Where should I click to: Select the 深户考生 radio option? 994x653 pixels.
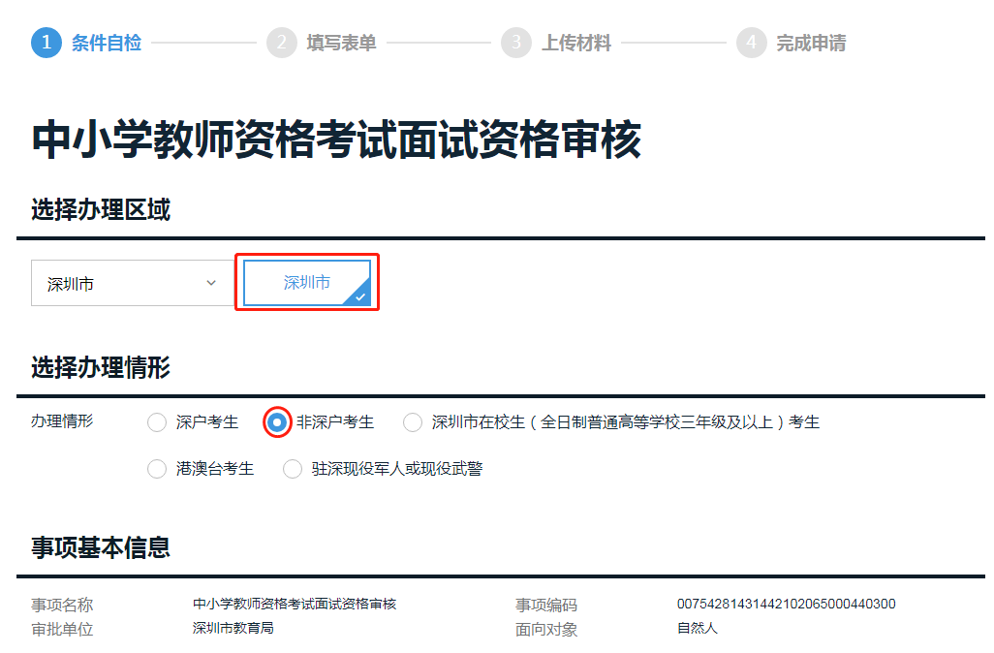(157, 422)
